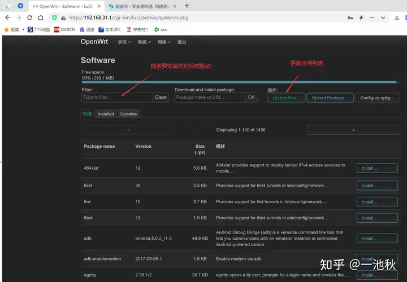
Task: Expand the 网络 menu
Action: tap(164, 42)
